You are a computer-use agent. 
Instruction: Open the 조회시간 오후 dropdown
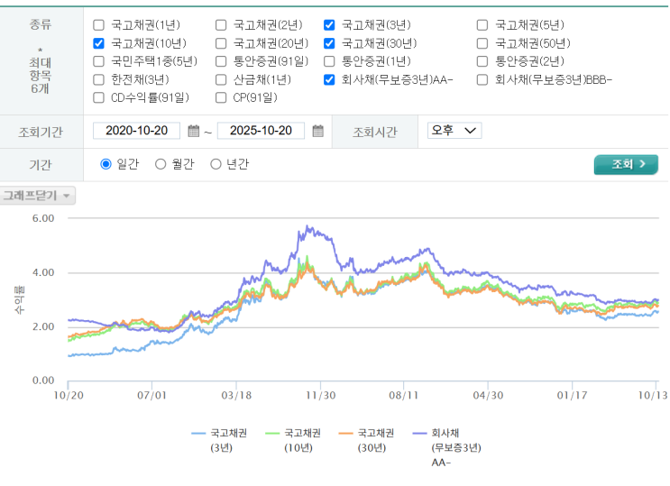coord(454,131)
